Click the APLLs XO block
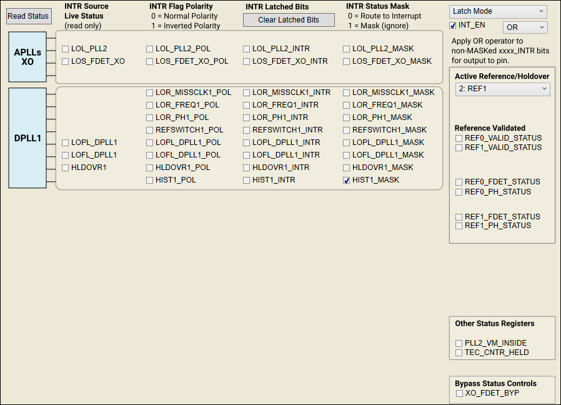This screenshot has width=561, height=405. (27, 57)
